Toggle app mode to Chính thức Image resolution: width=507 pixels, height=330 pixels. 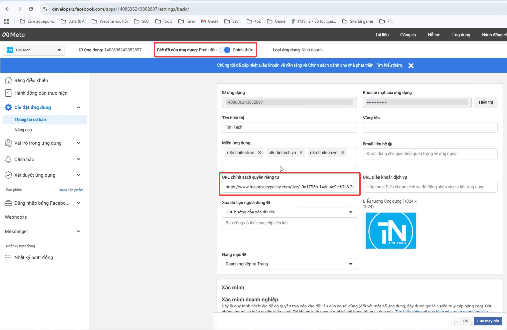[x=225, y=50]
